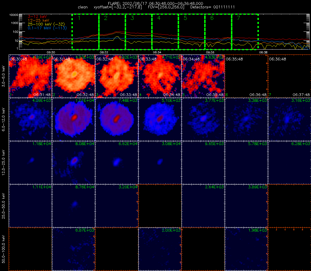Open the empty 3.0-6.0 keV panel starting 06:35:48
The image size is (311, 271).
click(246, 76)
